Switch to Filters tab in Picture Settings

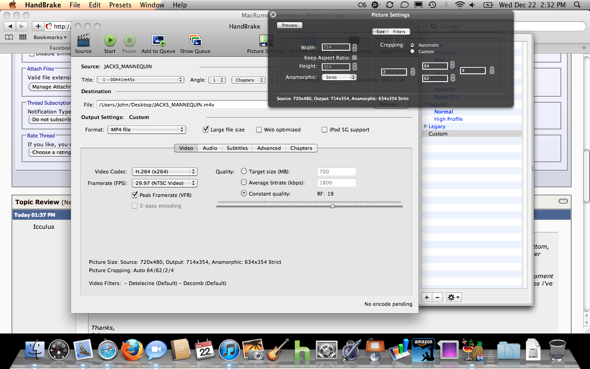[x=399, y=32]
